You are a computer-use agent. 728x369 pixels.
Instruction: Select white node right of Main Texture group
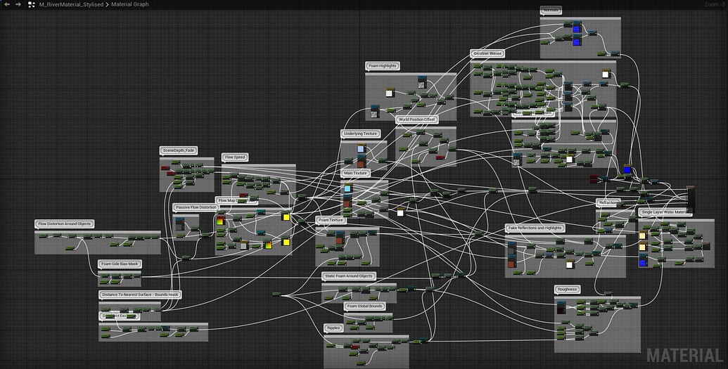point(400,212)
